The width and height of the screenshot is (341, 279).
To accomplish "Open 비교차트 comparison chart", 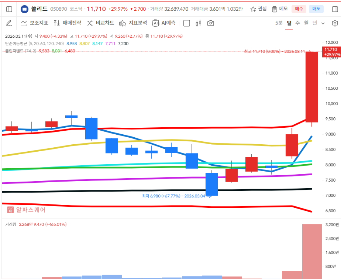I will click(x=100, y=23).
